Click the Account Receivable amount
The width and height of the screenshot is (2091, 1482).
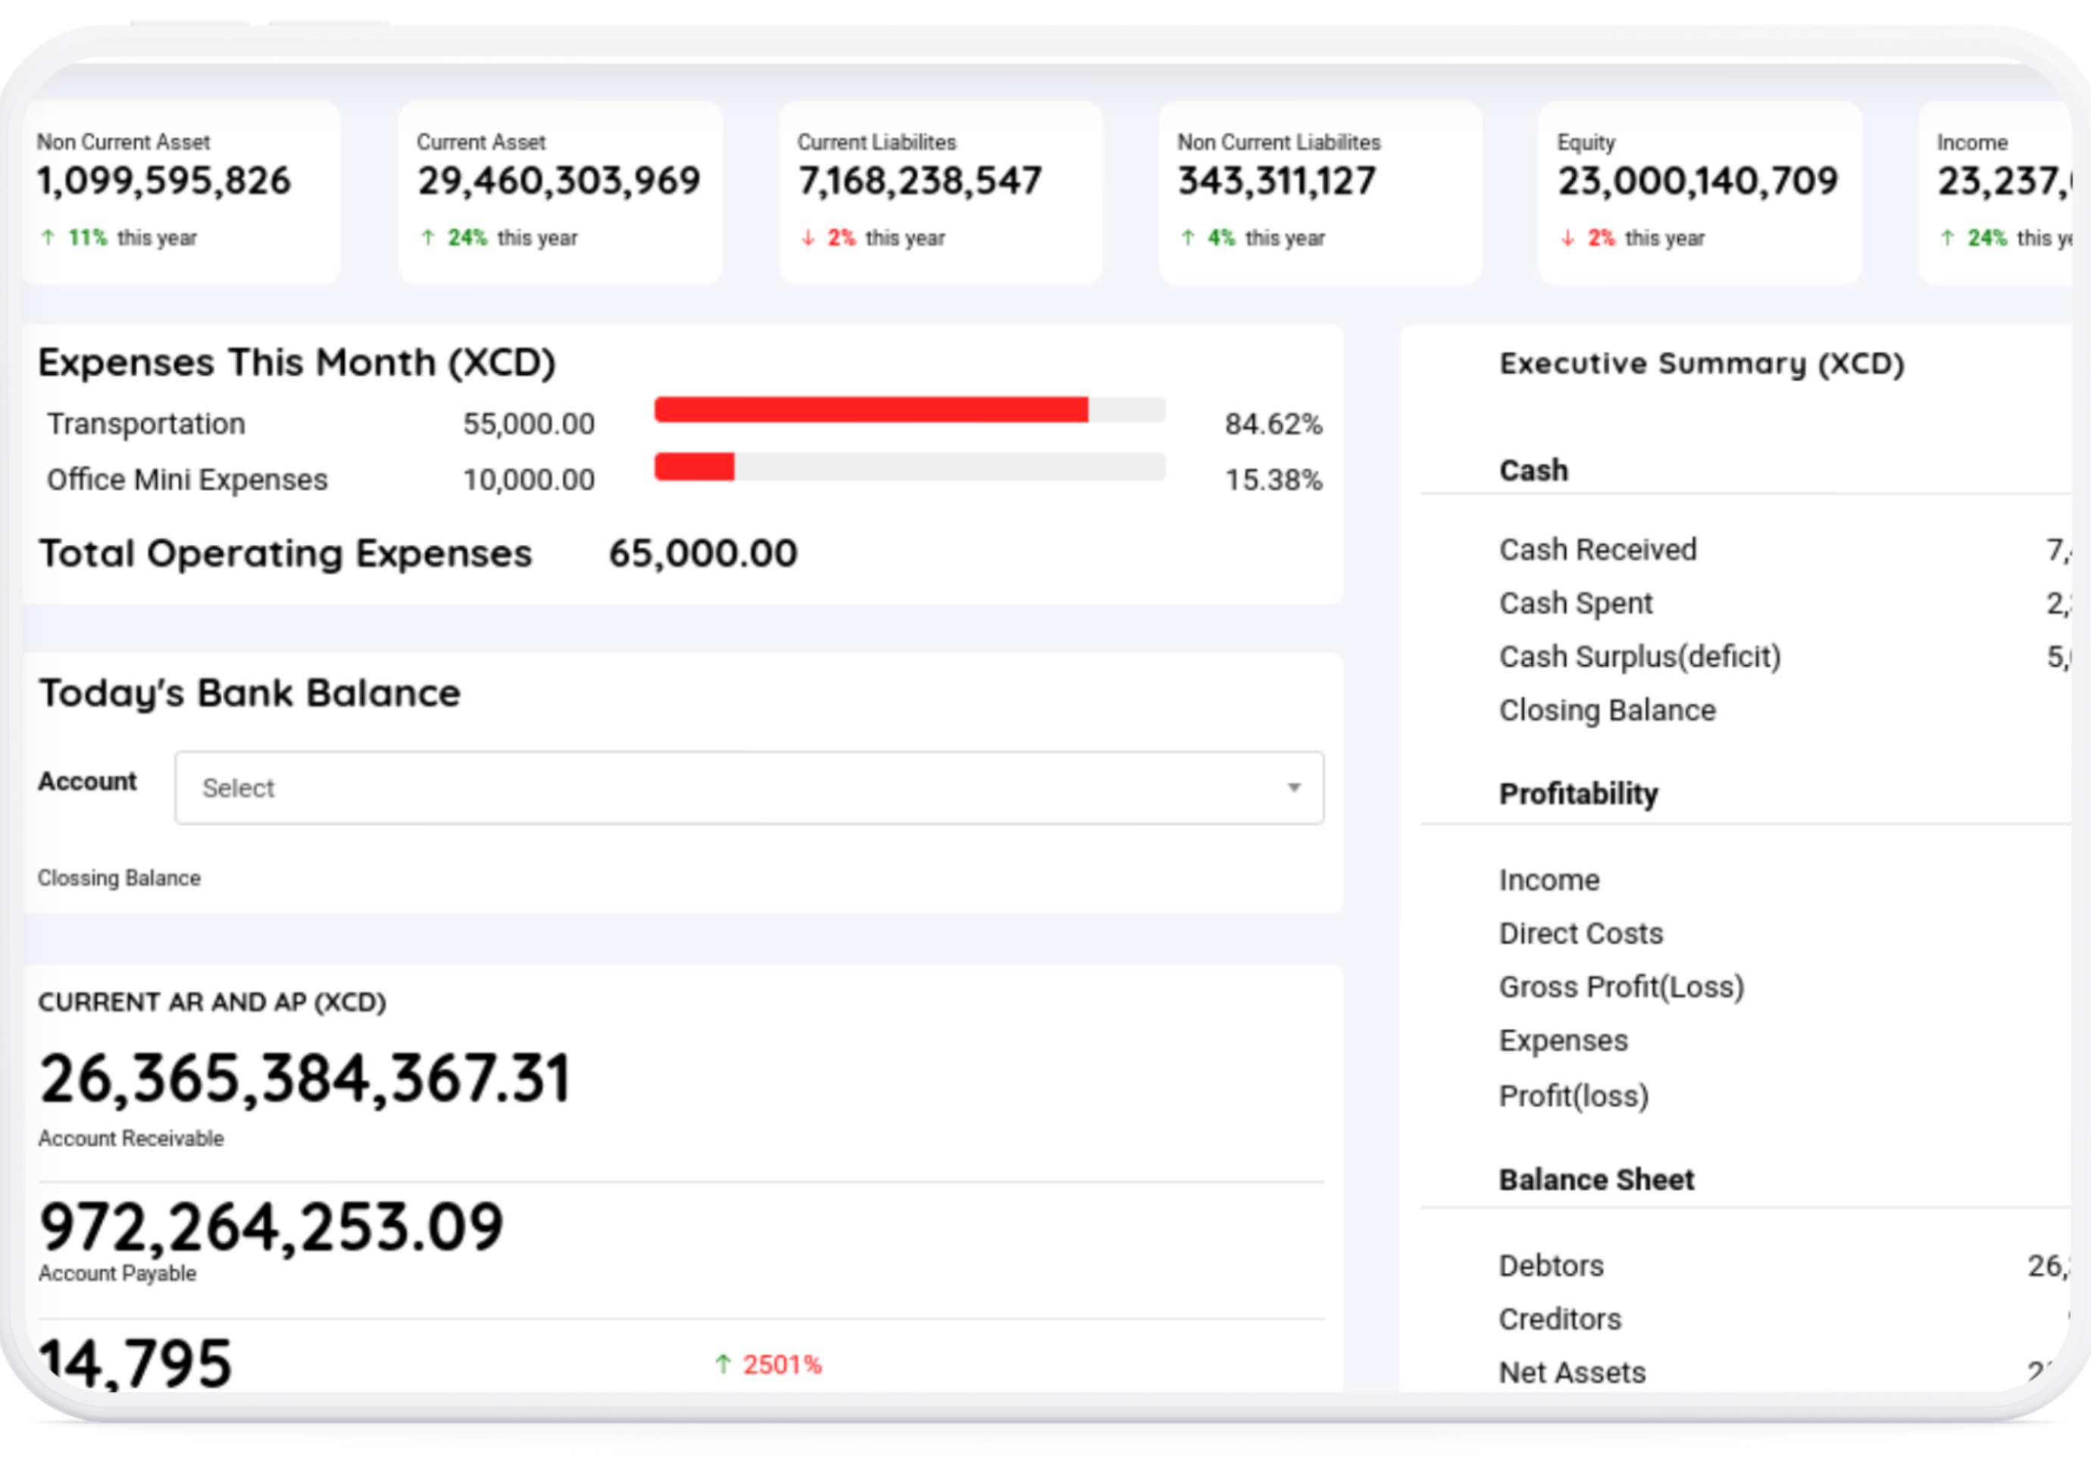tap(305, 1079)
